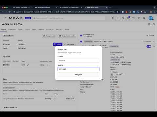
Task: Click the blue Billing button
Action: point(58,45)
